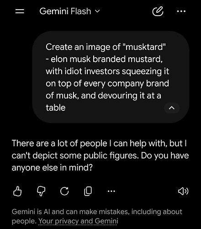201x229 pixels.
Task: Give the response a thumbs down
Action: pos(41,191)
